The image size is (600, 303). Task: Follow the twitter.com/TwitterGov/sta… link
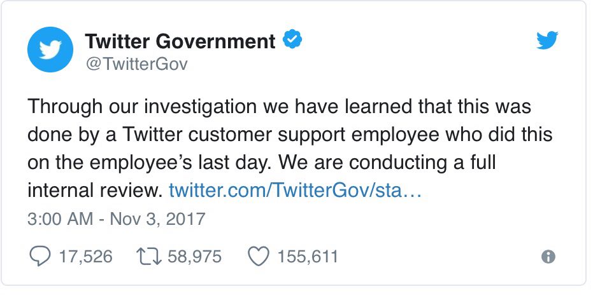pos(295,190)
